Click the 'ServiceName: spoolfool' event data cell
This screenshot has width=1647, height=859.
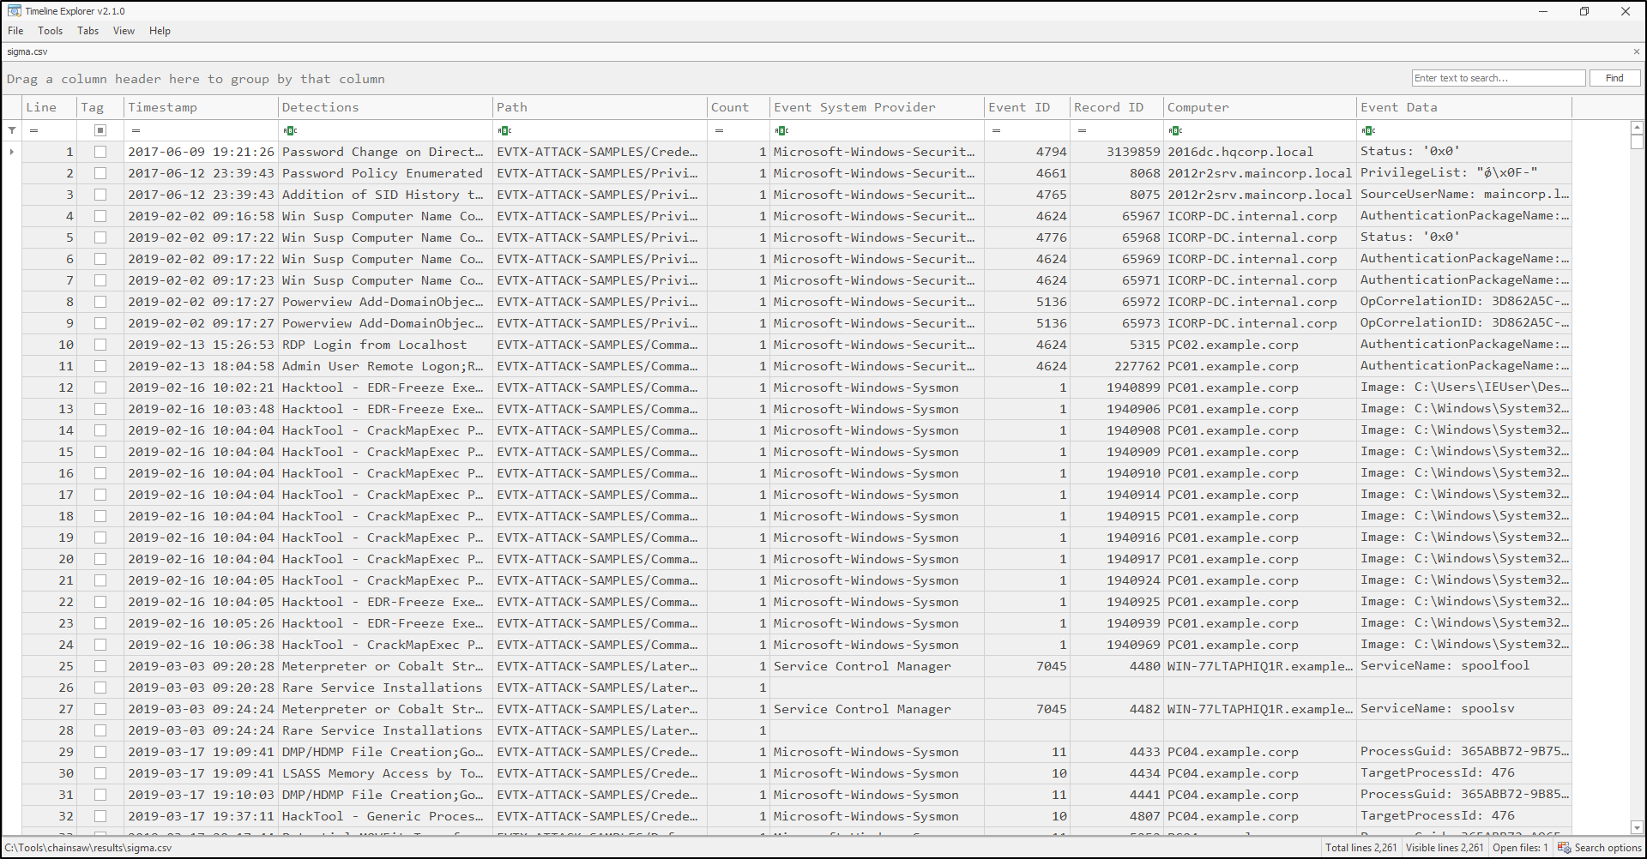coord(1464,666)
